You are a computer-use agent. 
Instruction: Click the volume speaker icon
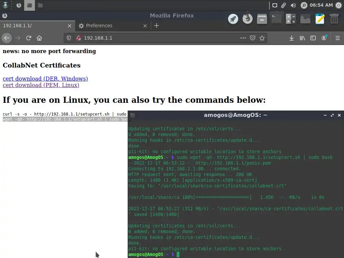(x=293, y=5)
